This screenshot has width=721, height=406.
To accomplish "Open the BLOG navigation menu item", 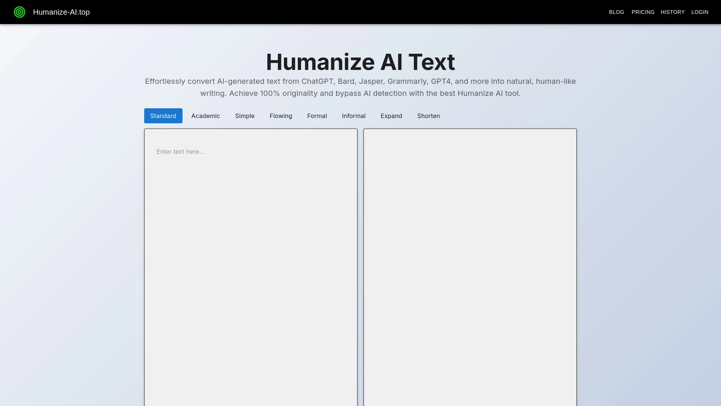I will (617, 12).
